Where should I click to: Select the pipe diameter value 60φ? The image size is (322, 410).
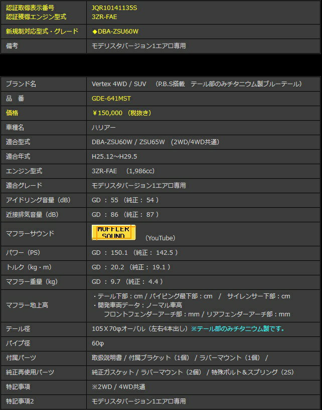98,343
